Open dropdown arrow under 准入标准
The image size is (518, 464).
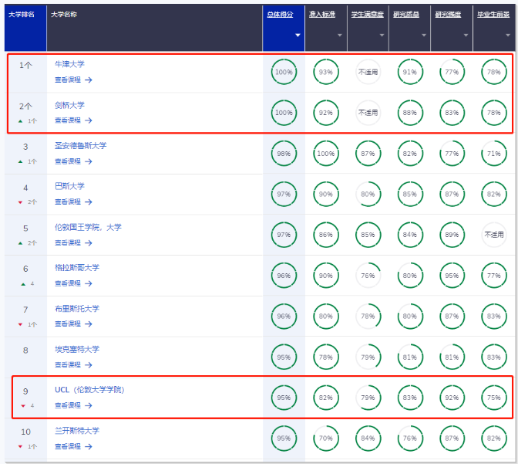coord(340,35)
